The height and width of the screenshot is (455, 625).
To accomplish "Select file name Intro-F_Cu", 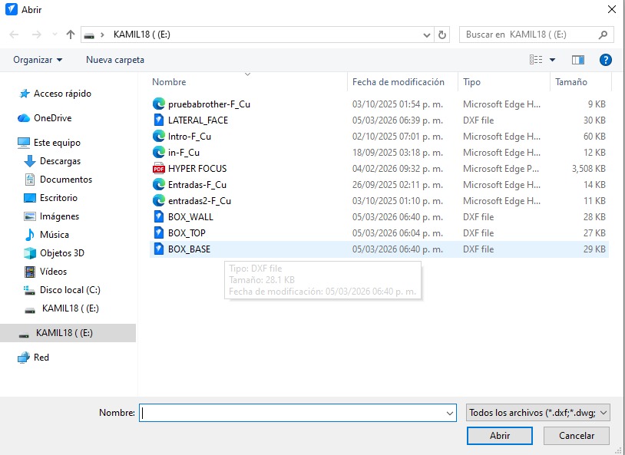I will tap(190, 137).
